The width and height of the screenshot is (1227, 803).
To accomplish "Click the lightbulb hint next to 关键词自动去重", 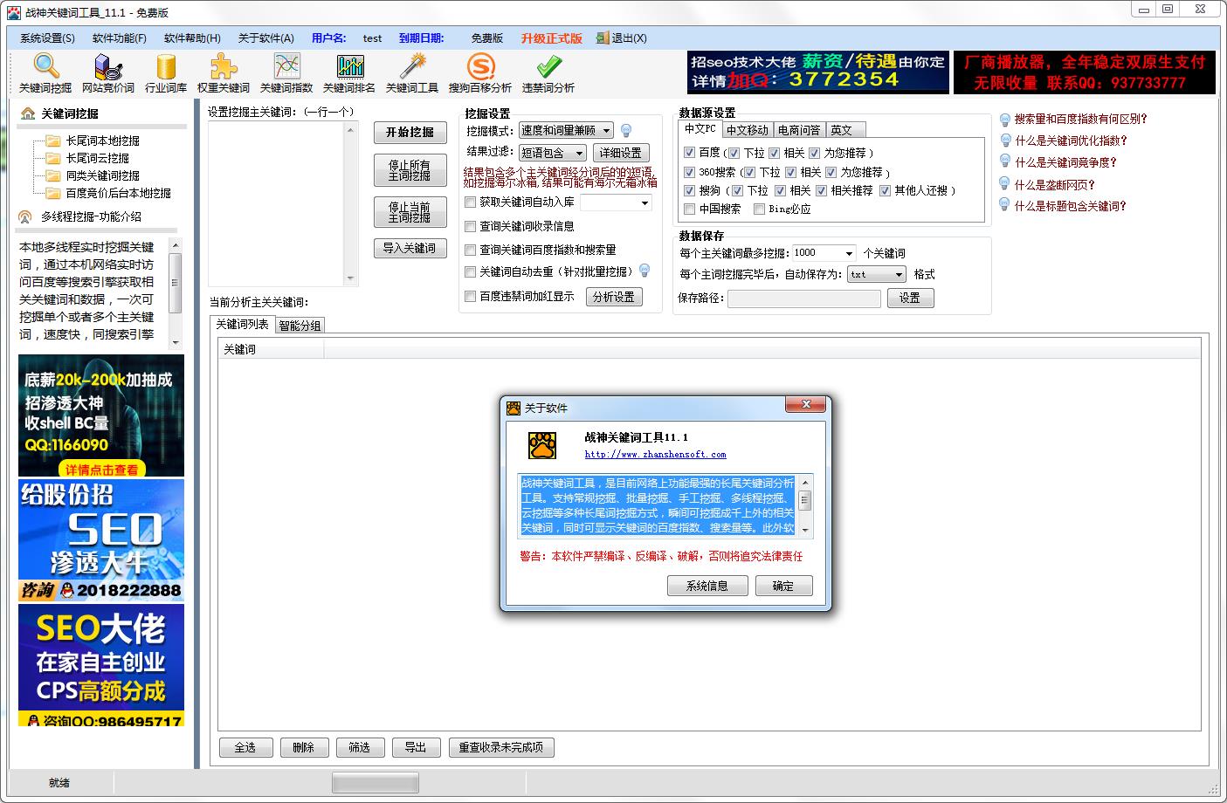I will 645,271.
